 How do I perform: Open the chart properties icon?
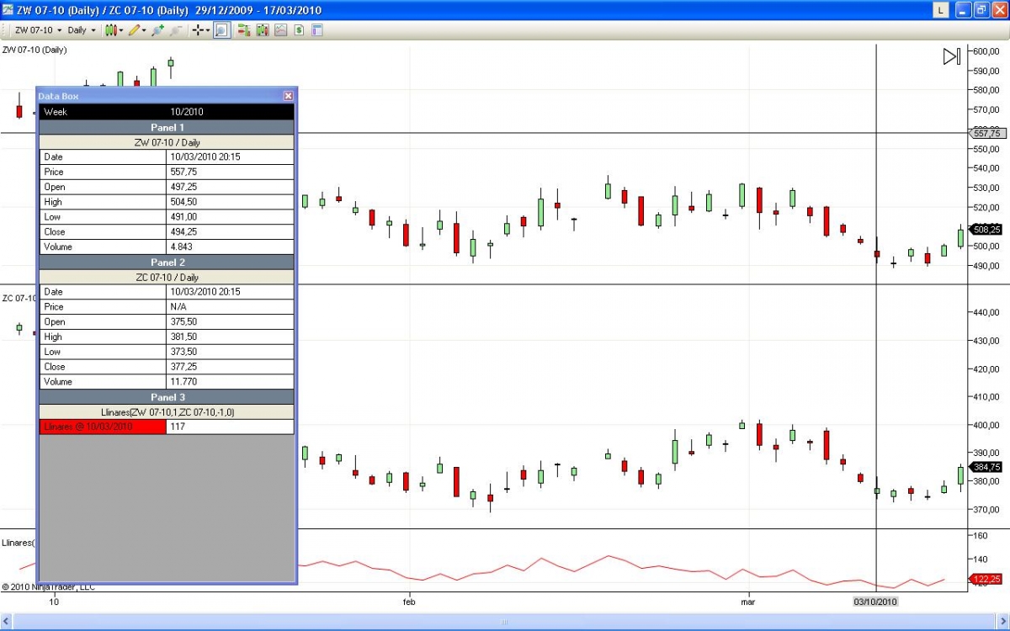pyautogui.click(x=317, y=30)
